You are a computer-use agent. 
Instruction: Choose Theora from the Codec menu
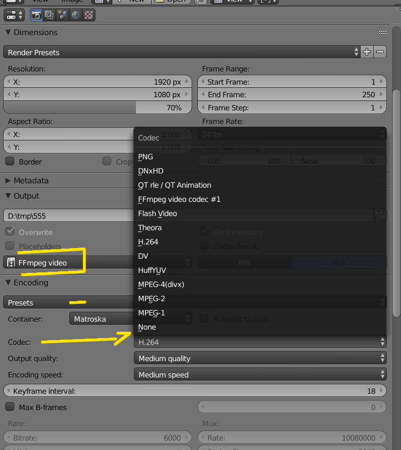pyautogui.click(x=260, y=228)
